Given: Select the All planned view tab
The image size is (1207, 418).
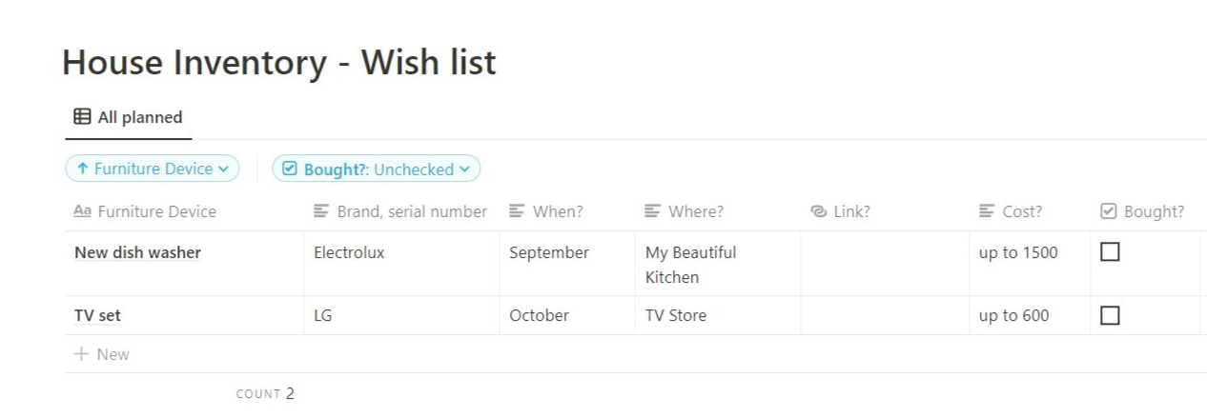Looking at the screenshot, I should point(128,117).
